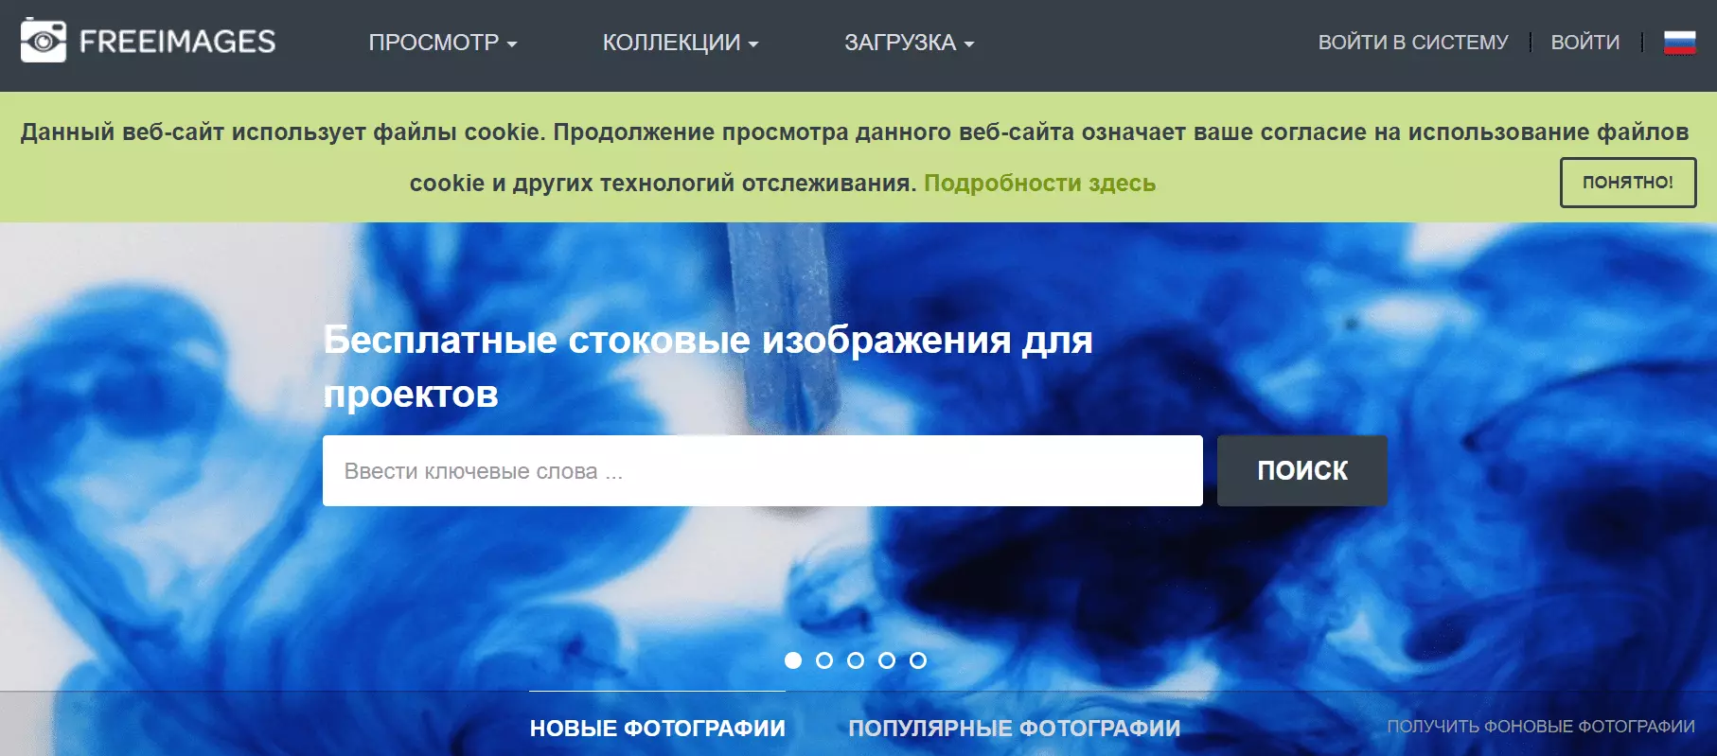Select the fourth carousel slide dot
Screen dimensions: 1717x756
coord(887,660)
